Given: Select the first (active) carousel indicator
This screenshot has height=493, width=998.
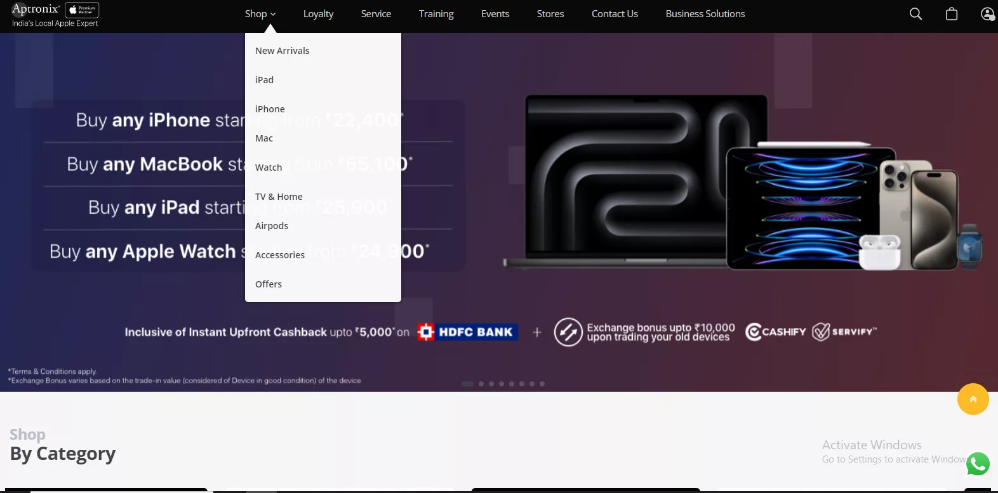Looking at the screenshot, I should click(x=467, y=384).
